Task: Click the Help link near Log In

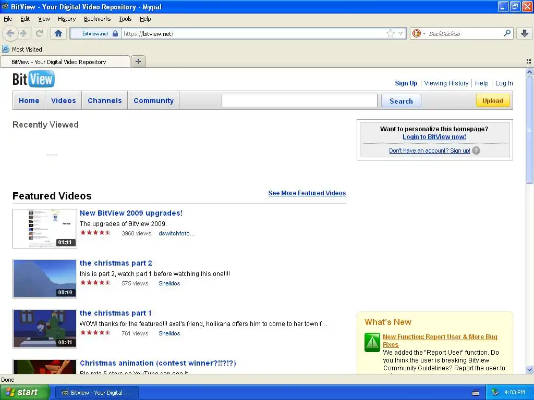Action: click(481, 83)
